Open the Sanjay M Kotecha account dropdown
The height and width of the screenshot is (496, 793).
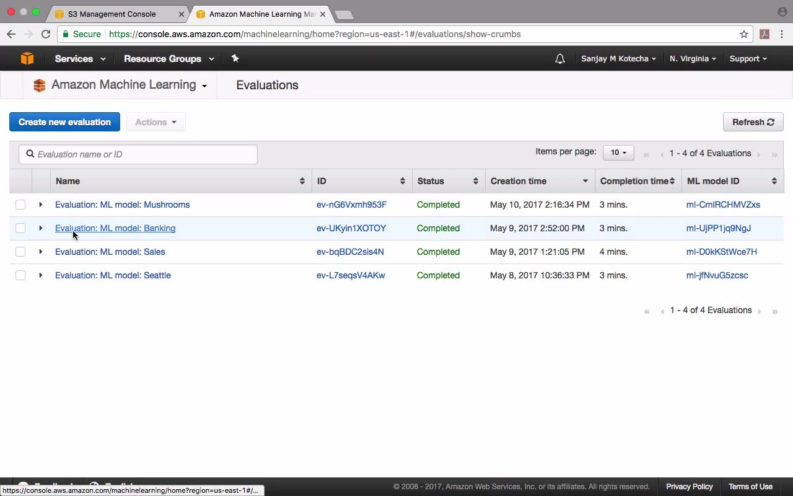tap(618, 59)
